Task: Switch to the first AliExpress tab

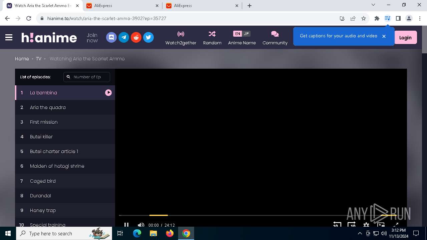Action: tap(122, 6)
